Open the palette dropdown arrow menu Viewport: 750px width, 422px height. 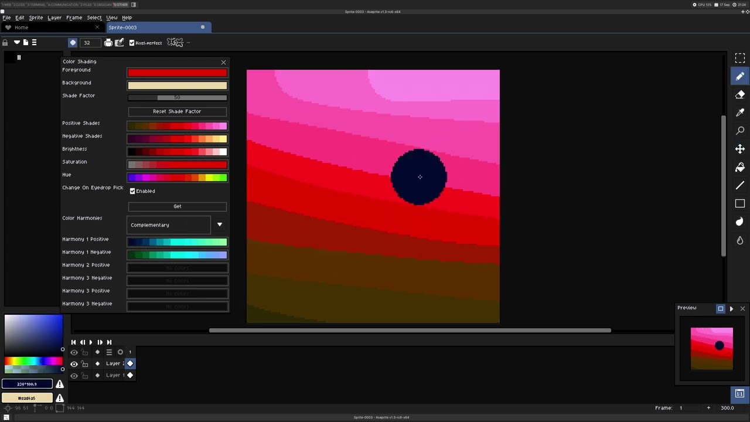(x=17, y=42)
